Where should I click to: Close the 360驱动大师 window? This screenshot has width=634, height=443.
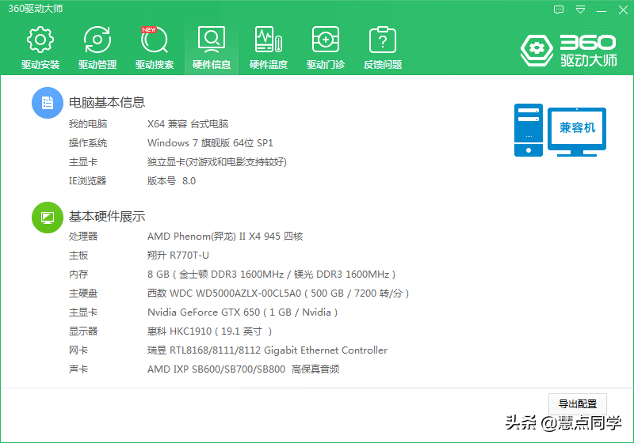(623, 10)
